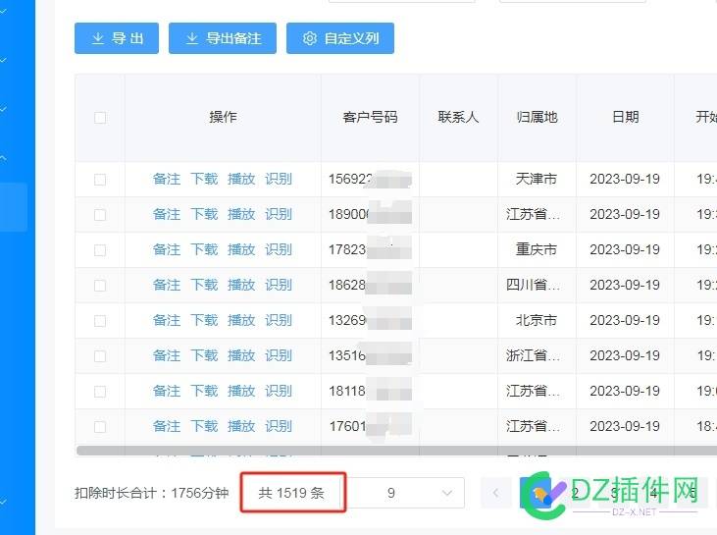Click 播放 in the 北京市 row
The width and height of the screenshot is (717, 535).
(x=241, y=320)
